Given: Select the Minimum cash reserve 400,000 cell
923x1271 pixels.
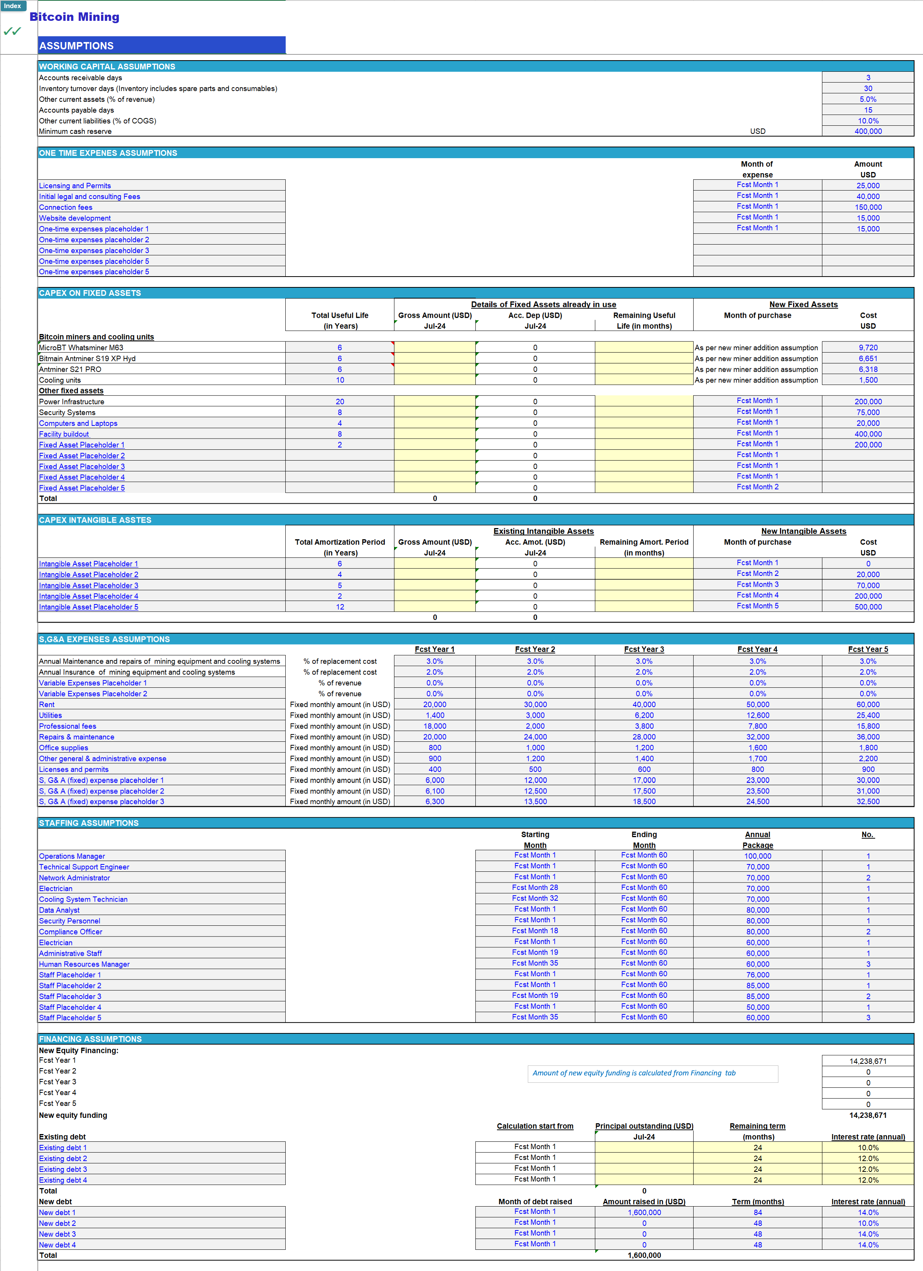Looking at the screenshot, I should [x=867, y=131].
